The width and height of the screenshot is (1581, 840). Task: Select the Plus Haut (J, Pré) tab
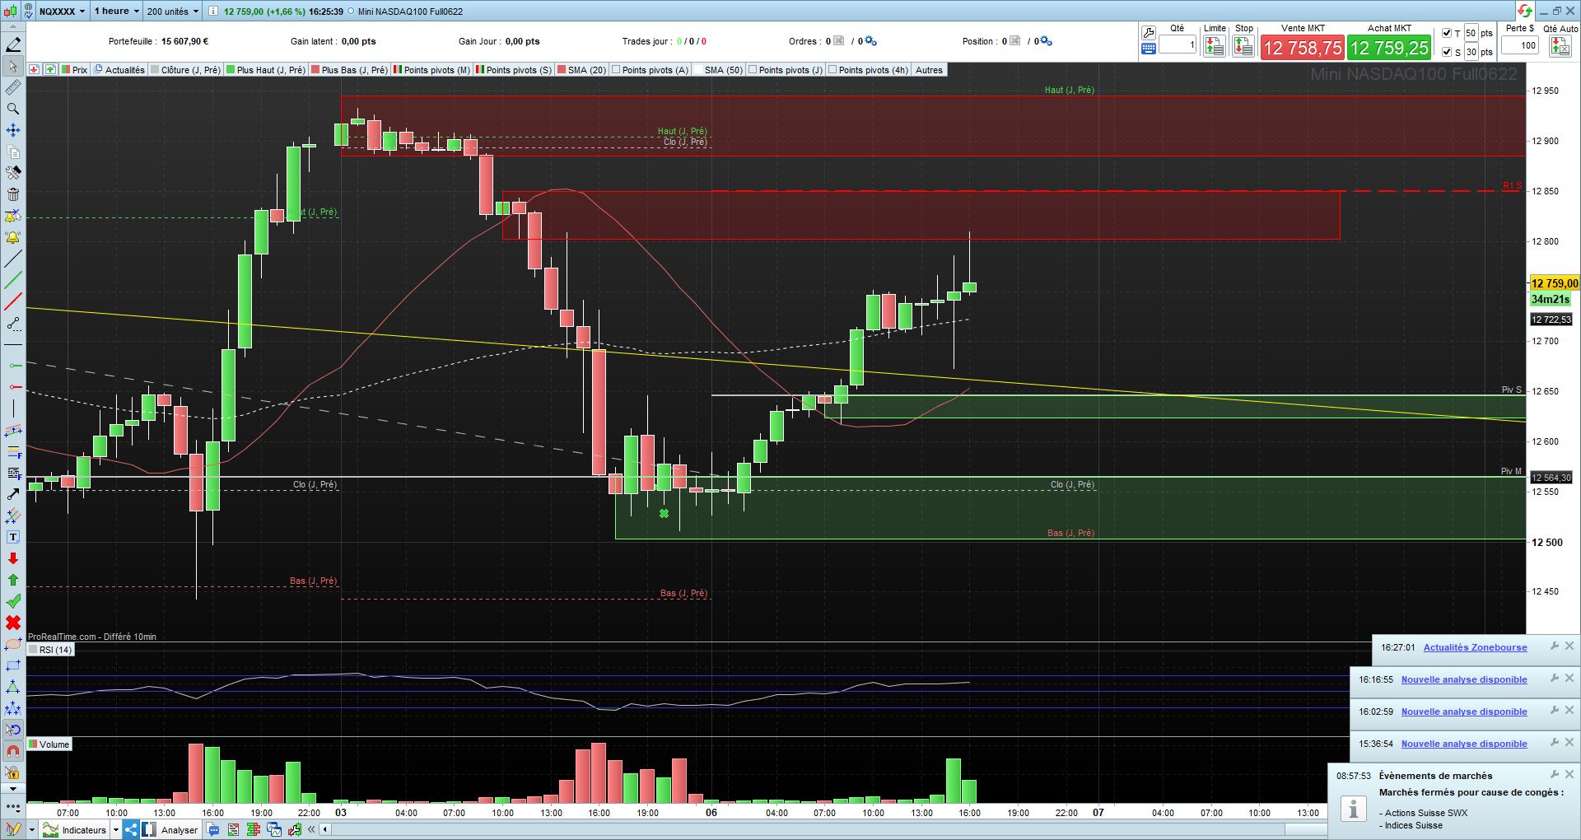pos(266,70)
